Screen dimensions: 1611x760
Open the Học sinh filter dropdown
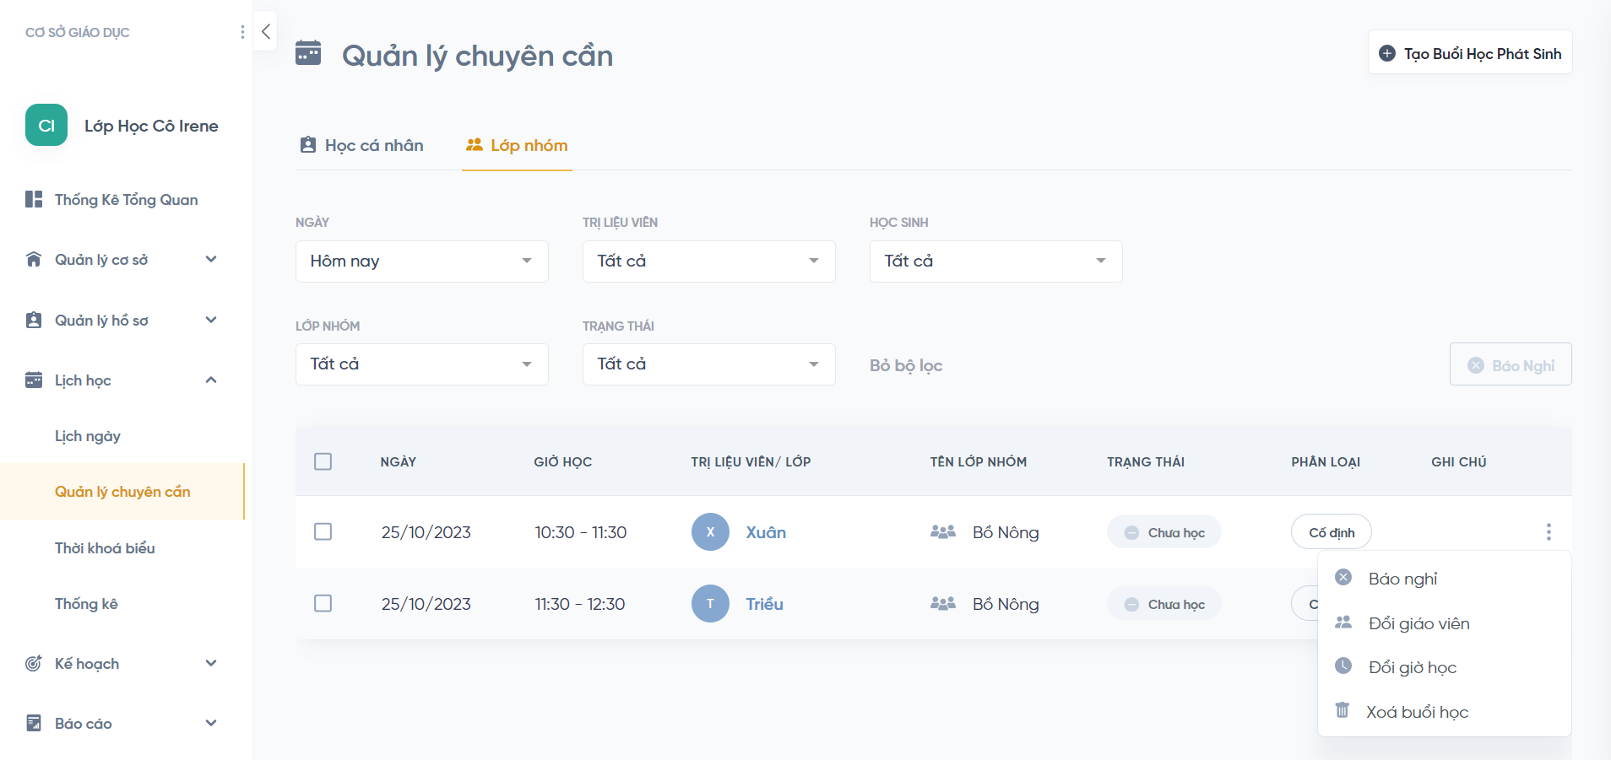tap(995, 261)
